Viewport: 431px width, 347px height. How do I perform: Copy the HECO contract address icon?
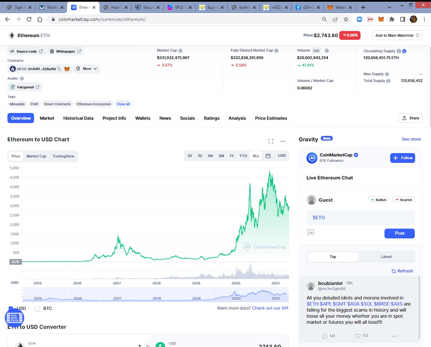tap(59, 69)
